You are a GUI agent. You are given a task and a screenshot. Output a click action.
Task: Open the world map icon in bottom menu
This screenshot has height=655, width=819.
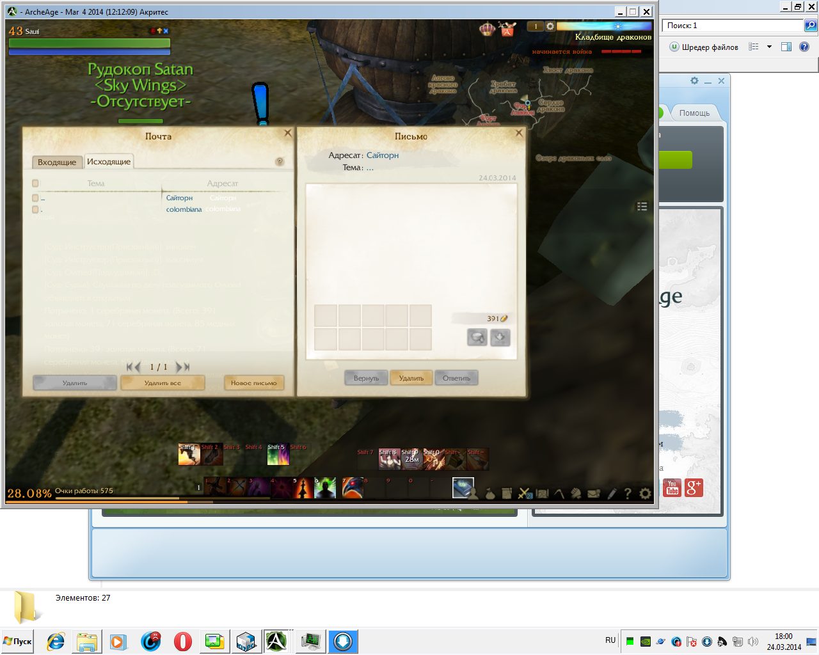pos(542,494)
